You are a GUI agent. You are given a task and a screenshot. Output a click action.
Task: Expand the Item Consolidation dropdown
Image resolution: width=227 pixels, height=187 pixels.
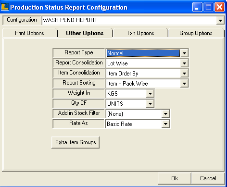tap(184, 74)
